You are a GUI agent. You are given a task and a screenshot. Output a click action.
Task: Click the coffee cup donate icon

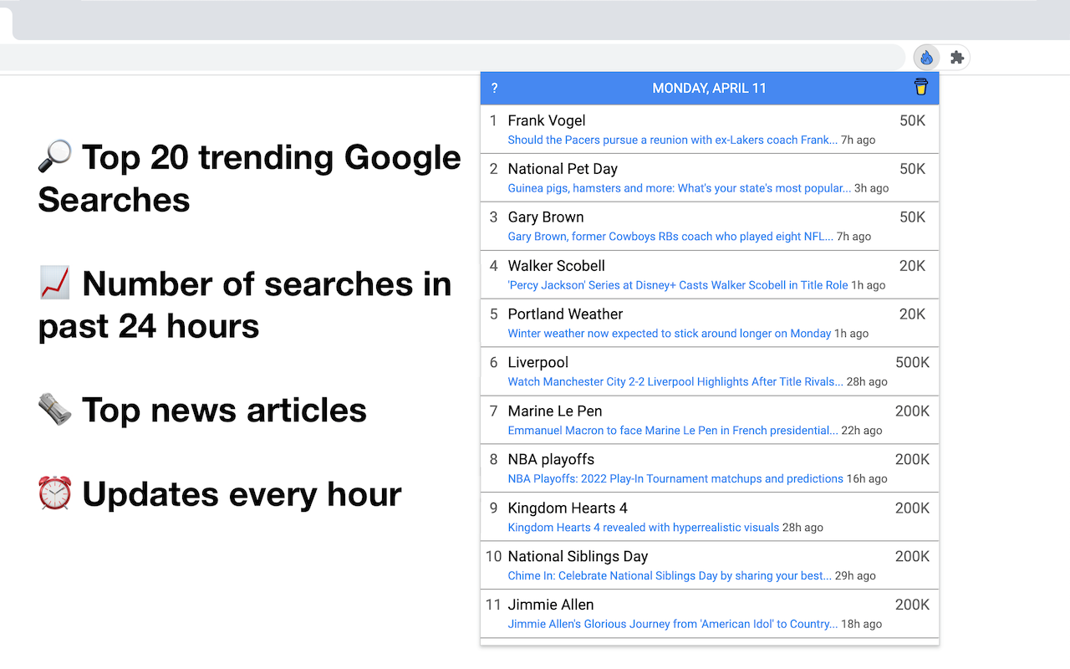(920, 87)
